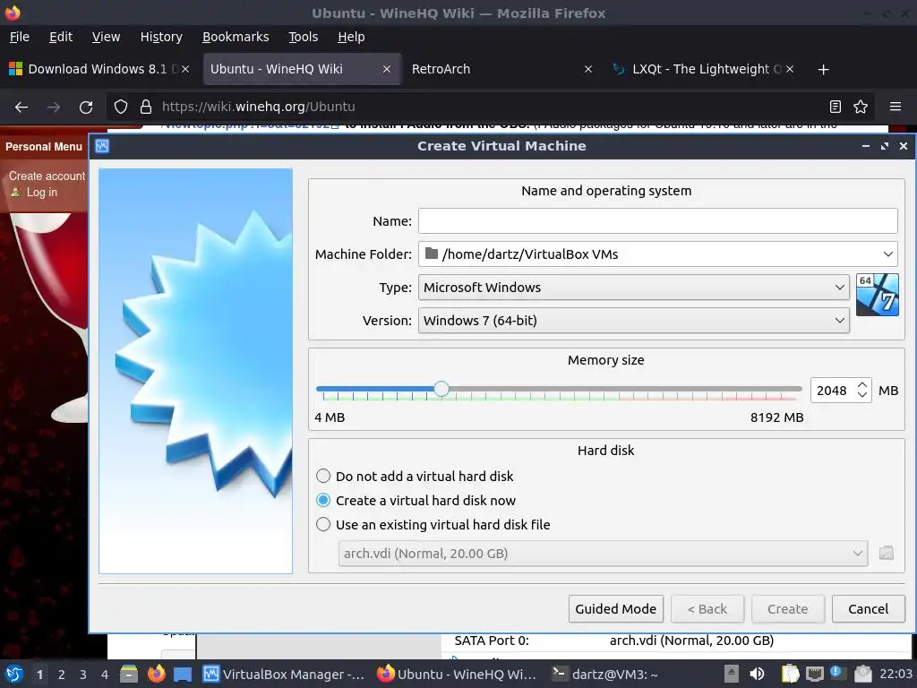Click the Firefox forward arrow
This screenshot has height=688, width=917.
pos(54,107)
